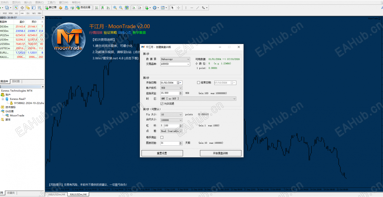Switch chart to line chart display
The image size is (383, 197).
pos(108,8)
